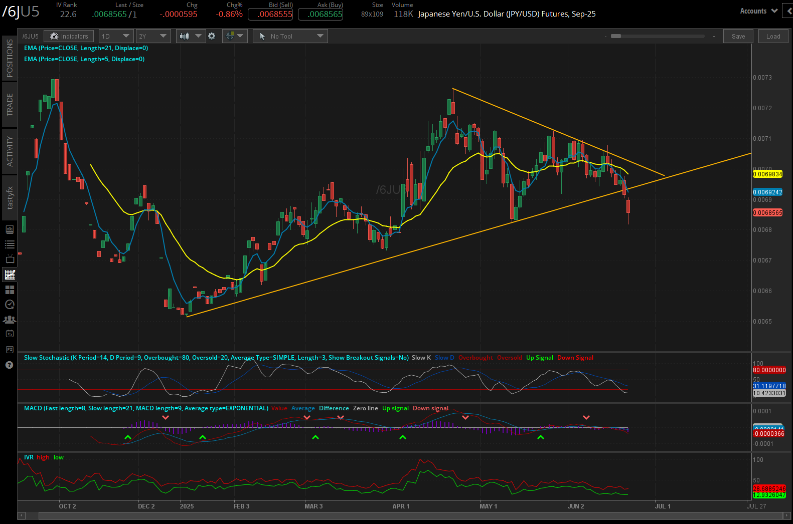The width and height of the screenshot is (793, 524).
Task: Click the Save chart button
Action: tap(738, 36)
